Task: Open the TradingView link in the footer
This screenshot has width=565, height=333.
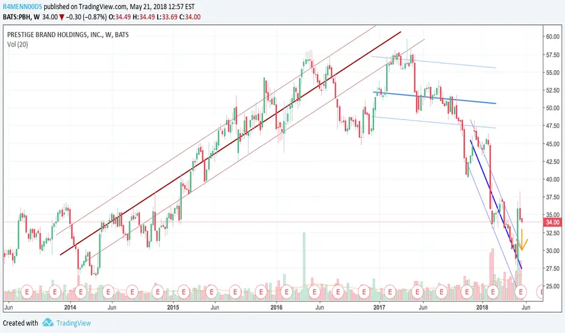Action: pyautogui.click(x=73, y=323)
